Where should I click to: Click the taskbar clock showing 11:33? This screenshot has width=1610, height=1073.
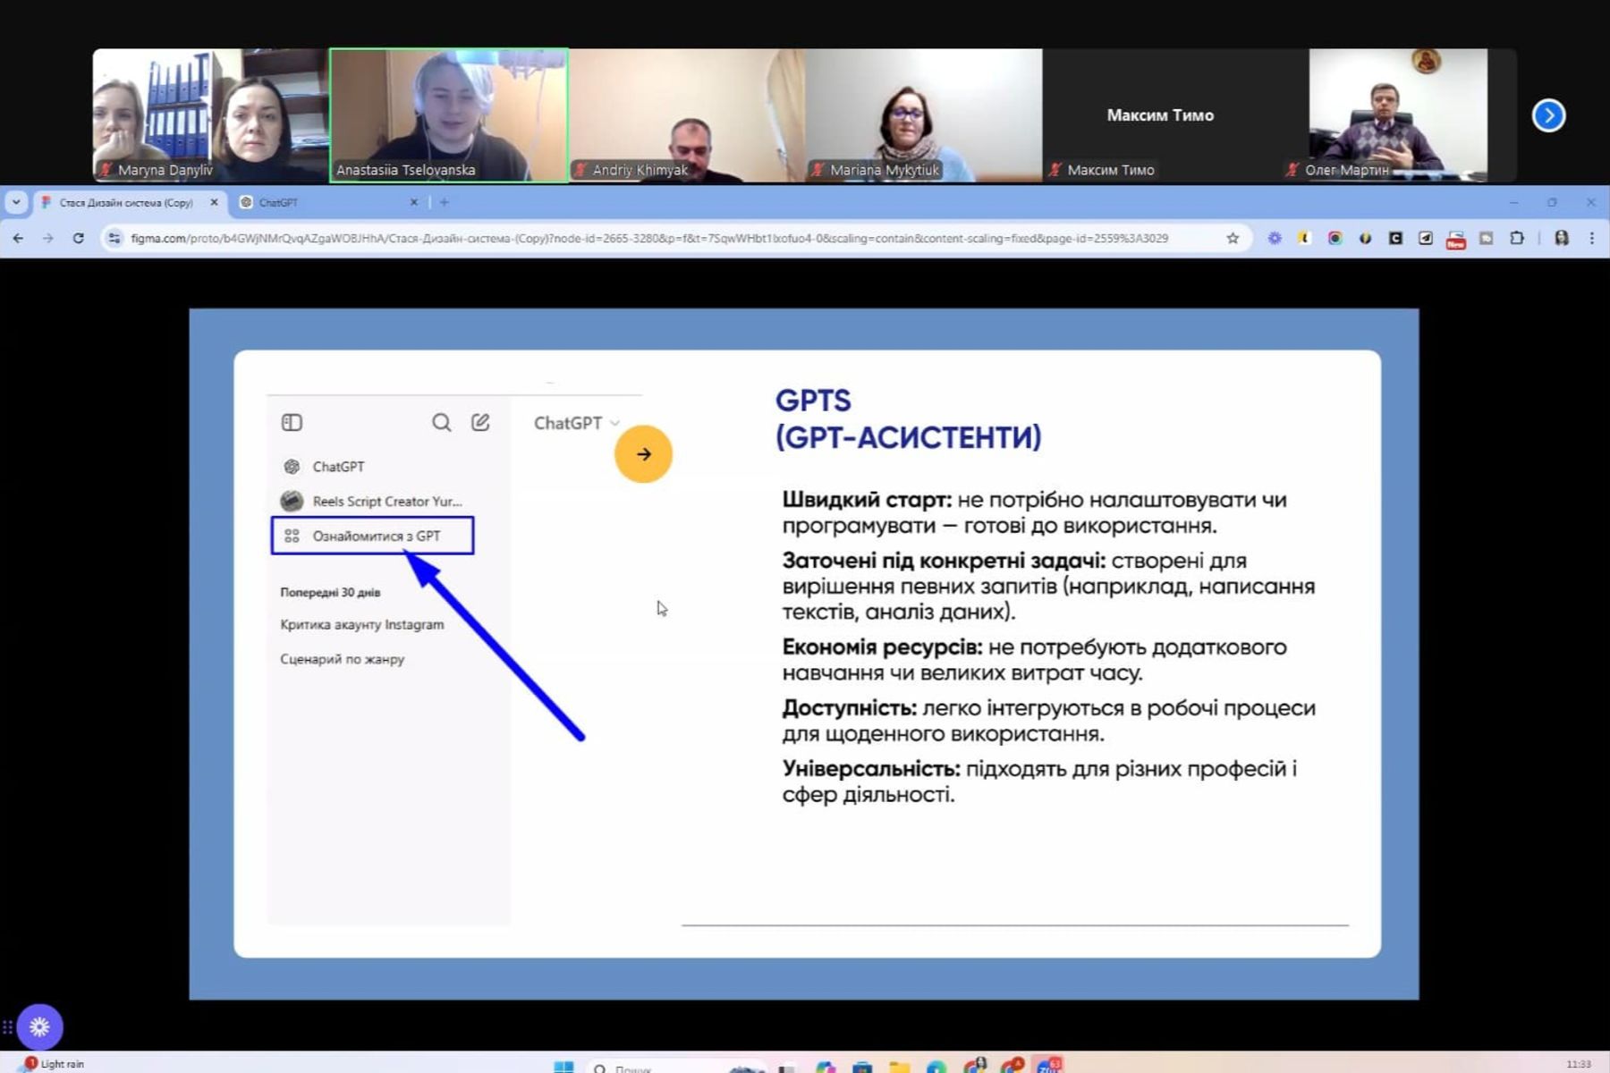(x=1579, y=1064)
